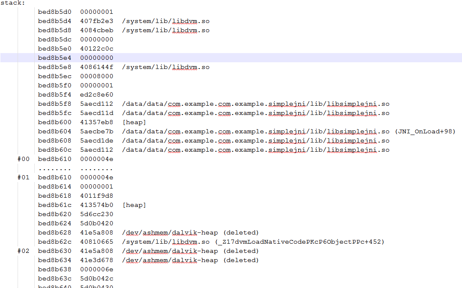
Task: Click the dotted separator line
Action: pyautogui.click(x=75, y=169)
